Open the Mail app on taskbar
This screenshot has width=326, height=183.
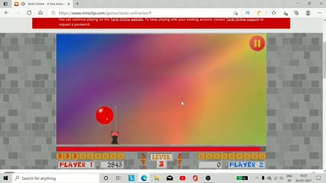click(x=170, y=178)
